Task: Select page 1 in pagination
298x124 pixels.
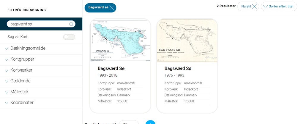Action: (x=151, y=123)
